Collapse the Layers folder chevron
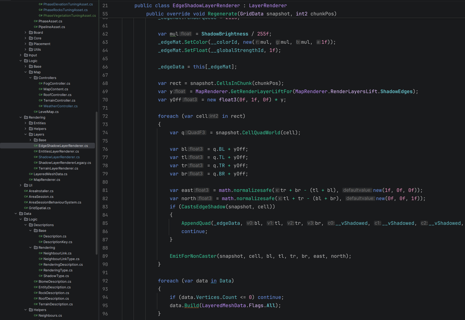 [x=25, y=135]
